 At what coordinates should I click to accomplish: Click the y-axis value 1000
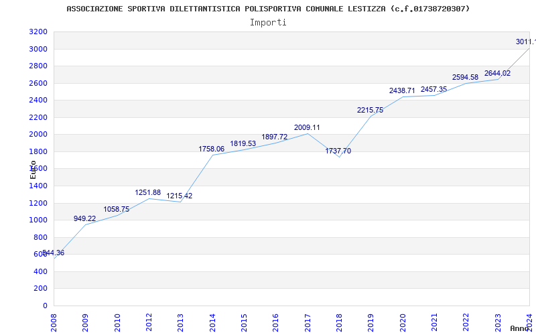pos(38,220)
